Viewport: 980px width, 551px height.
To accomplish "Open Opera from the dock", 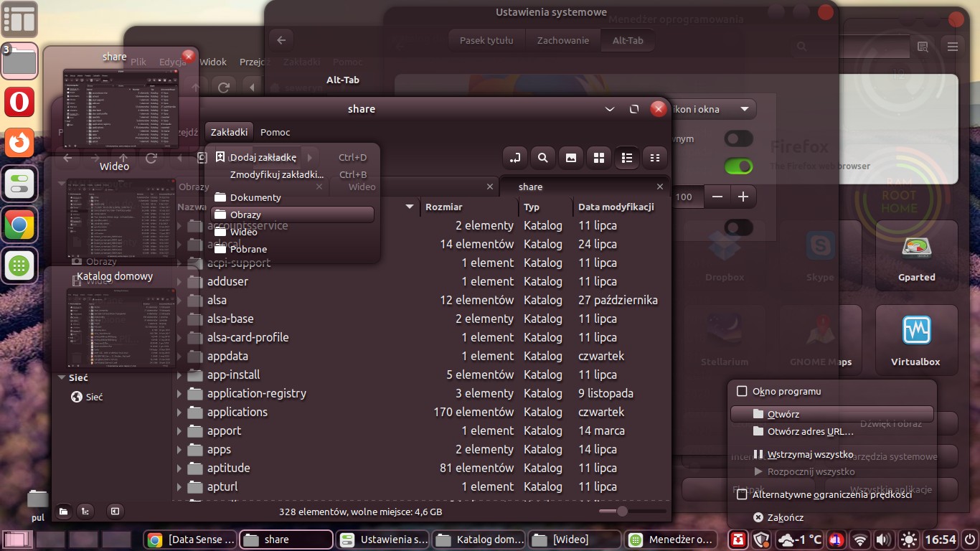I will coord(19,102).
